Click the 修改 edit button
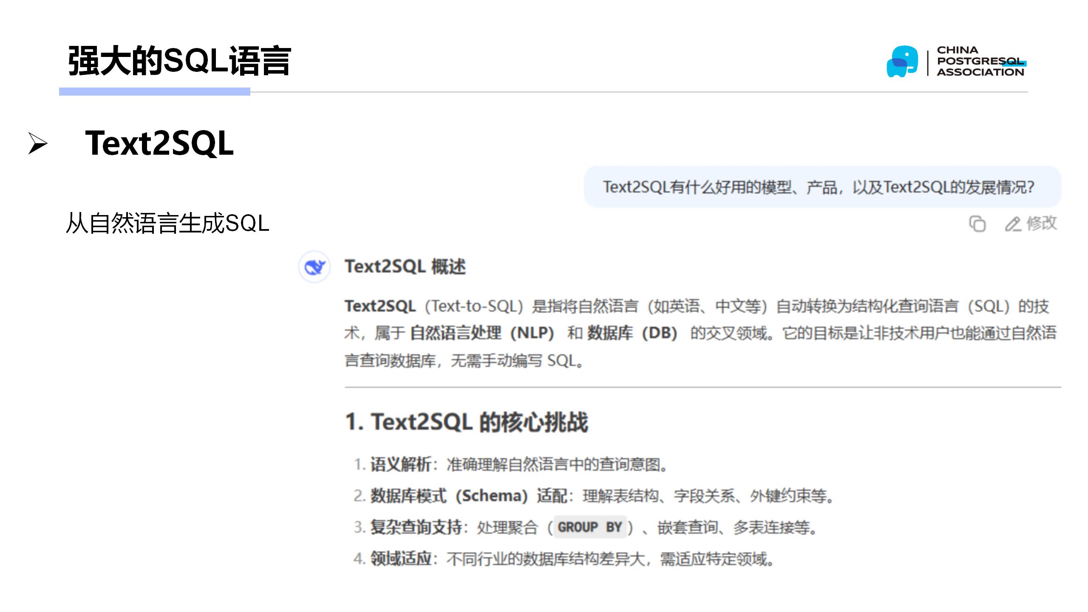This screenshot has height=612, width=1088. 1041,223
